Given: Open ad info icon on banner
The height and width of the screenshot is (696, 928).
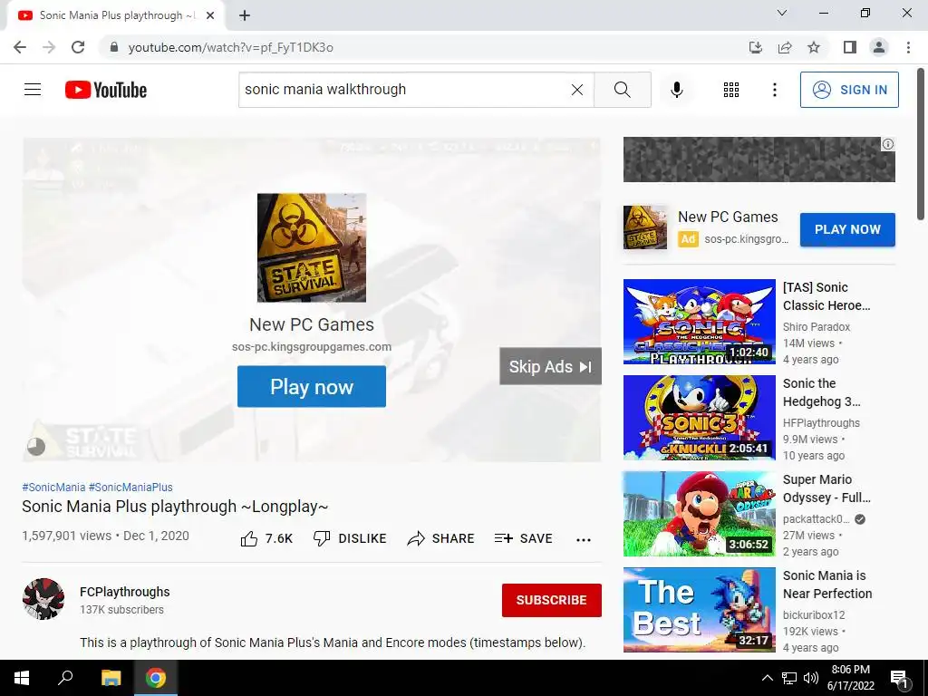Looking at the screenshot, I should point(888,144).
